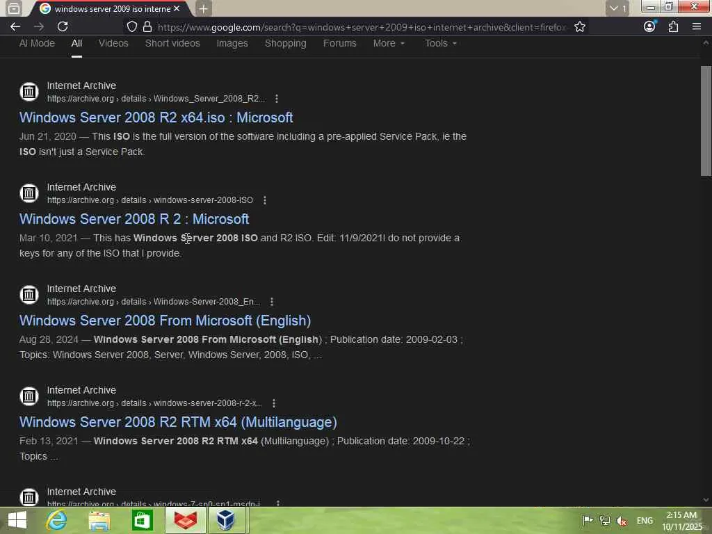Switch to Short videos tab
Image resolution: width=712 pixels, height=534 pixels.
[172, 43]
